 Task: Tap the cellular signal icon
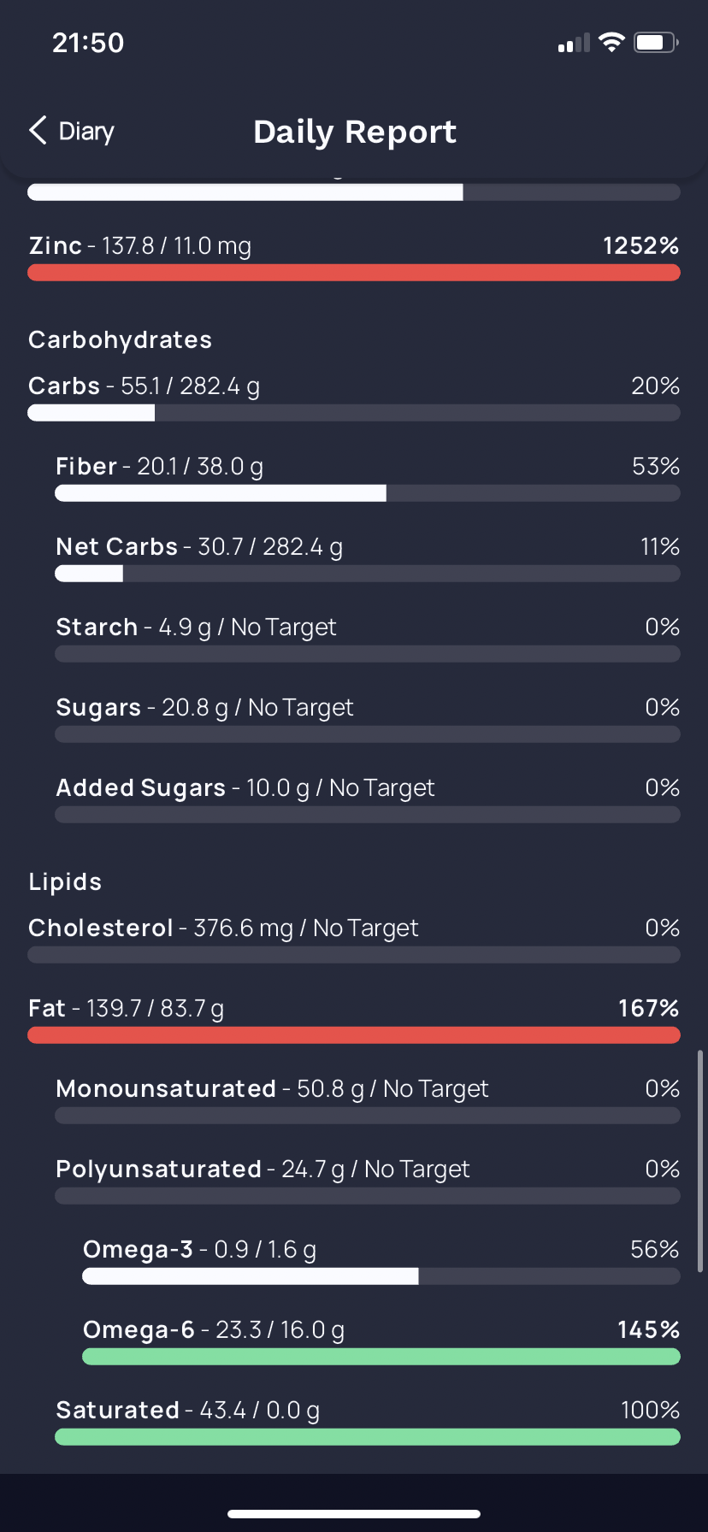pyautogui.click(x=574, y=43)
